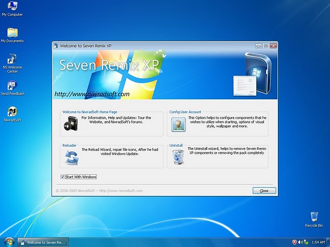Viewport: 330px width, 247px height.
Task: Click the volume speaker tray icon
Action: click(x=300, y=242)
